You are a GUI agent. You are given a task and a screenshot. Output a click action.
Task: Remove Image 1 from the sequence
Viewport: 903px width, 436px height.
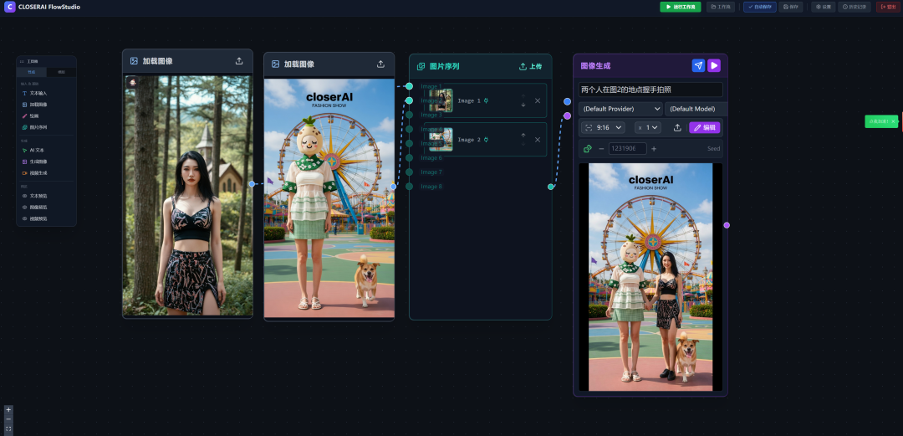click(538, 100)
